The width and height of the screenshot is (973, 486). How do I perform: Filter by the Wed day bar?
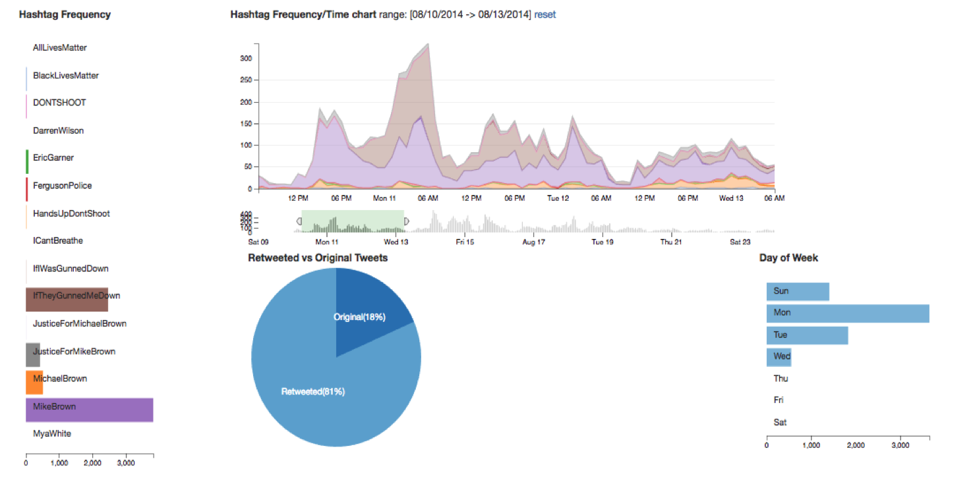click(x=779, y=358)
